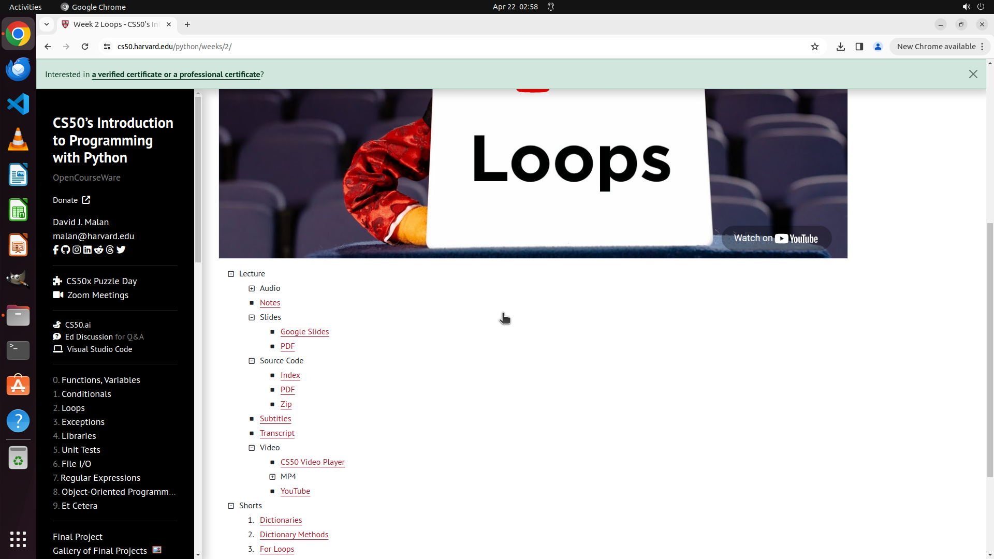Open the Google Slides link
994x559 pixels.
coord(304,332)
